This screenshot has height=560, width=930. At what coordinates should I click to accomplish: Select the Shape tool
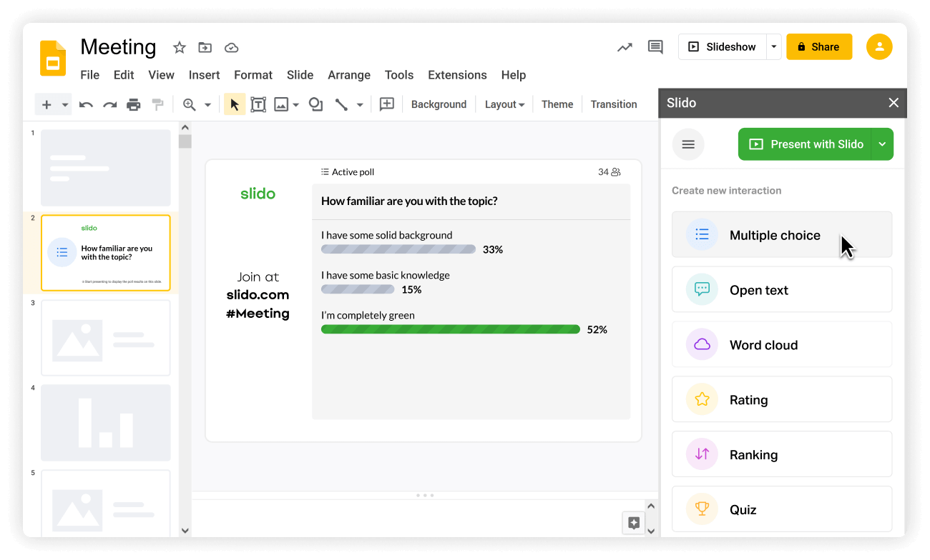point(315,104)
